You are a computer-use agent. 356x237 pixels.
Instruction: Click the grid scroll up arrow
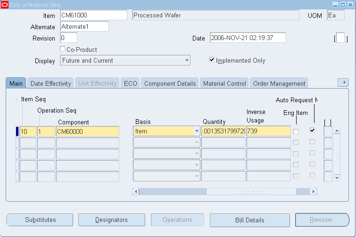[x=337, y=131]
